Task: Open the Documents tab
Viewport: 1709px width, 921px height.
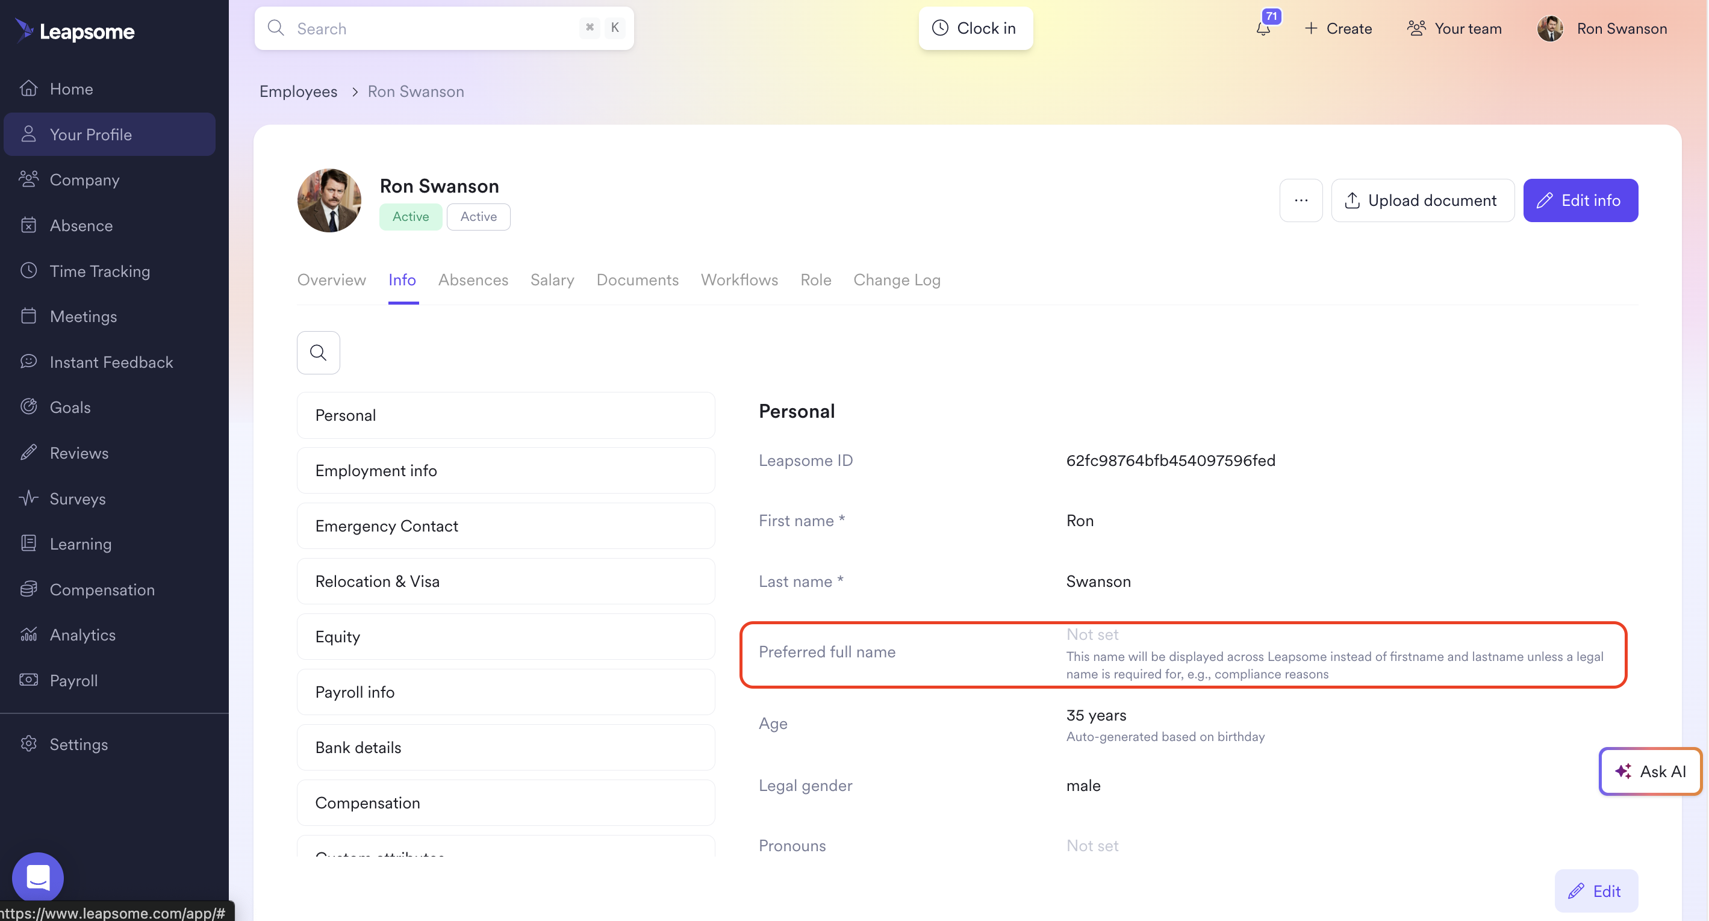Action: pos(638,280)
